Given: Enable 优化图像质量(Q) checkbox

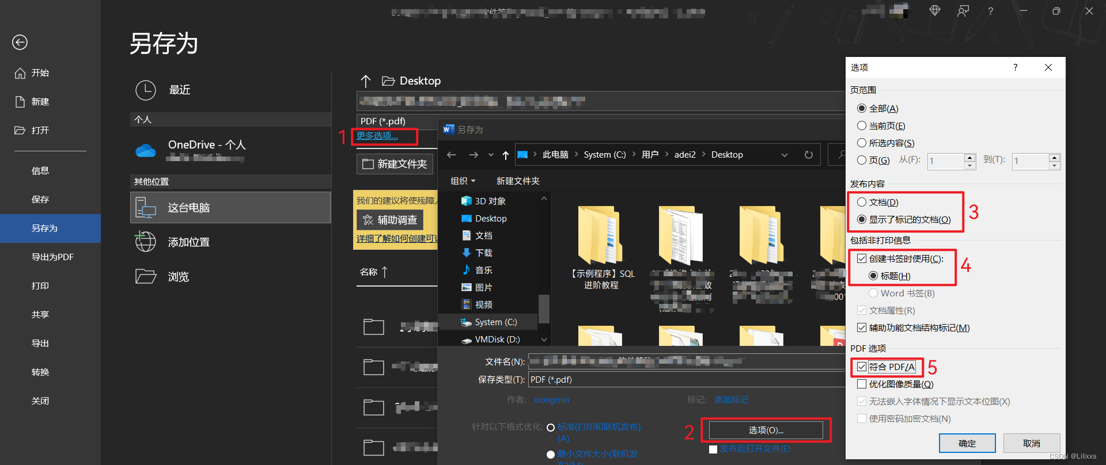Looking at the screenshot, I should pyautogui.click(x=862, y=384).
